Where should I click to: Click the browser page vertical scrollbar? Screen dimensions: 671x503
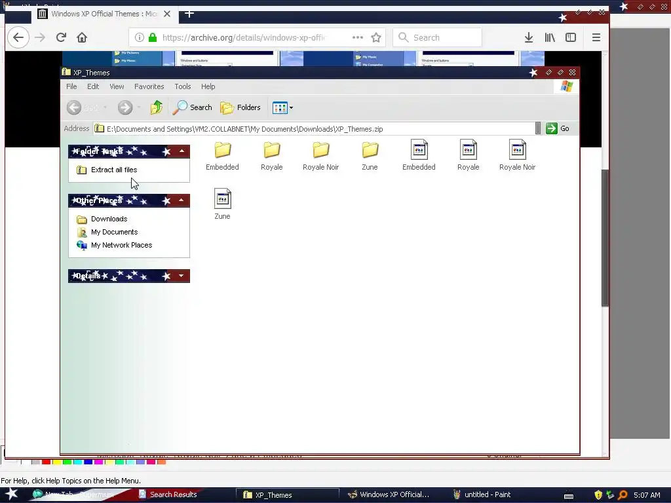click(x=605, y=237)
